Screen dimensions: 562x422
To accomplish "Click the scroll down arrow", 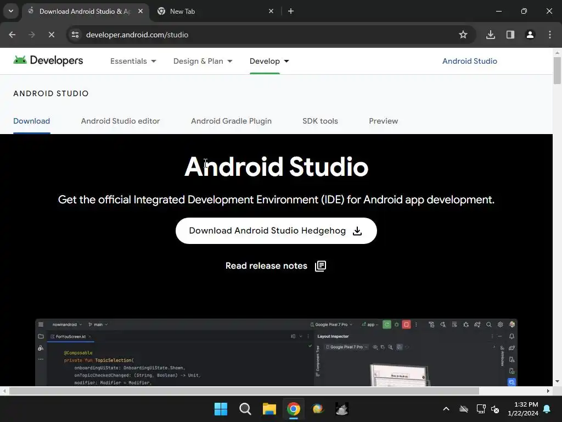I will click(x=557, y=382).
